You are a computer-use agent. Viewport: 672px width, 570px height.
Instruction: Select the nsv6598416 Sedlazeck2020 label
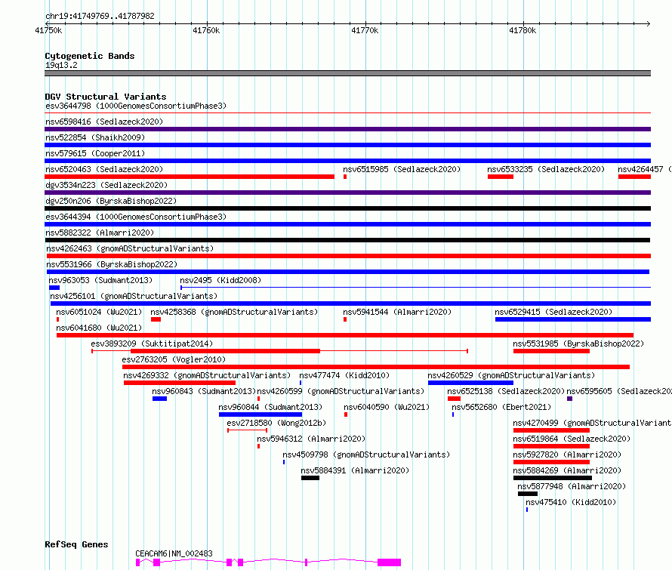click(104, 122)
